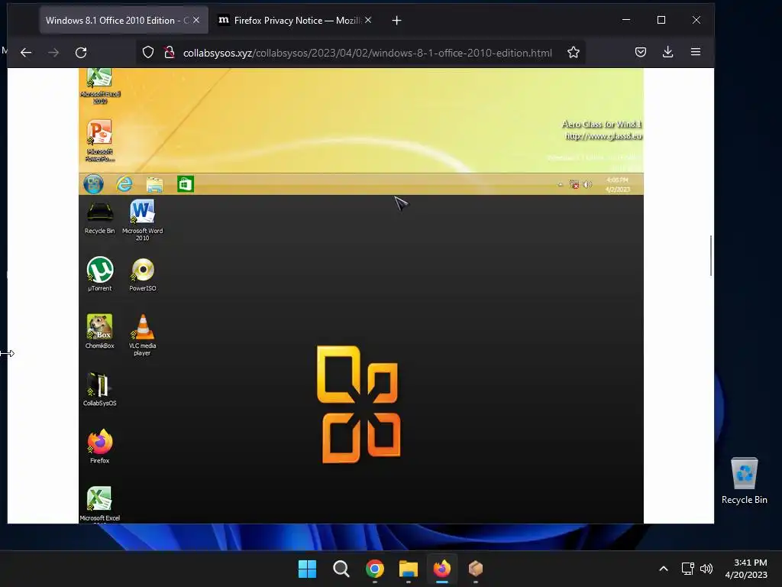
Task: Click Microsoft Excel icon above the Firefox taskbar
Action: [100, 504]
